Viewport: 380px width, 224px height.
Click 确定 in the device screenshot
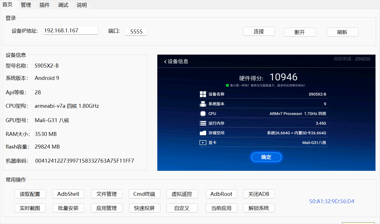click(x=266, y=157)
